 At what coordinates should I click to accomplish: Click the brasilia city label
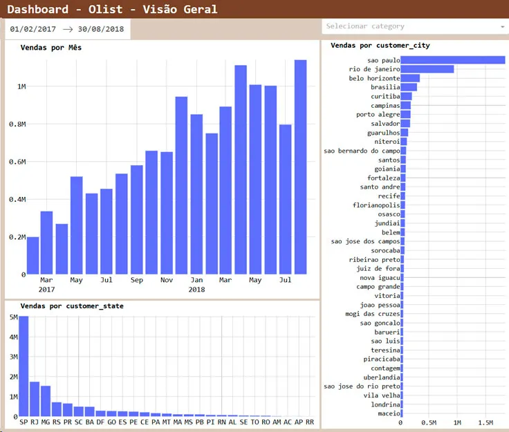click(385, 87)
